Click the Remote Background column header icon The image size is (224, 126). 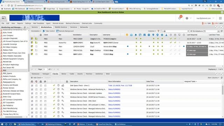(x=140, y=35)
